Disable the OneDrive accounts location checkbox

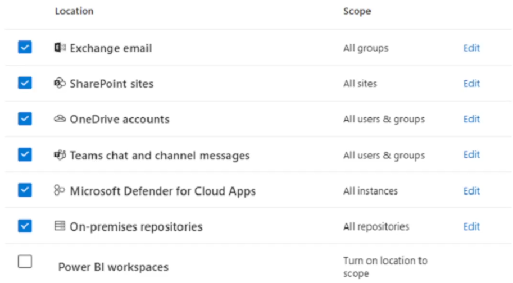pyautogui.click(x=25, y=119)
